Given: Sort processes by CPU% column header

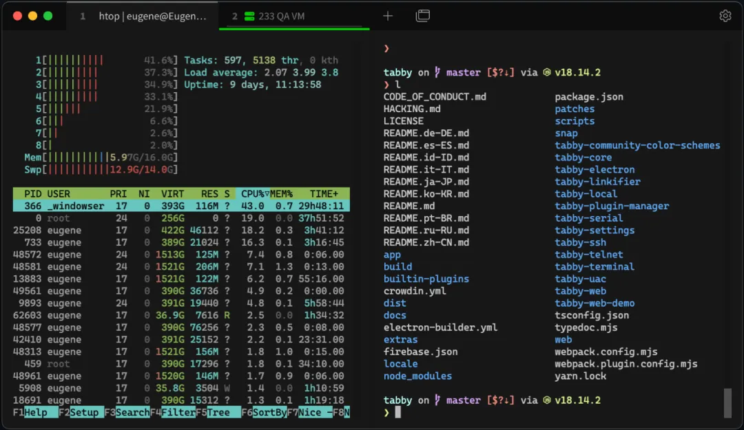Looking at the screenshot, I should coord(253,194).
